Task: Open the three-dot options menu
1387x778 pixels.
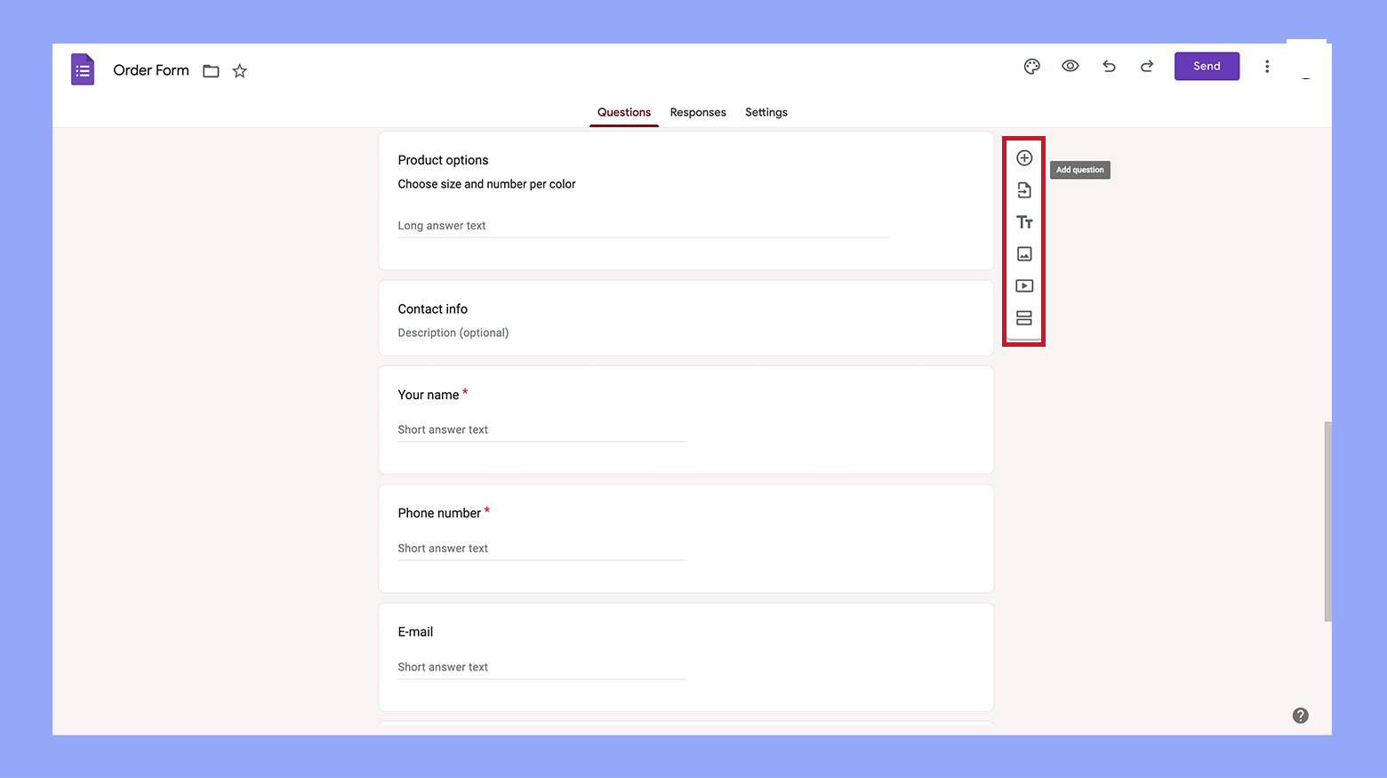Action: (x=1267, y=66)
